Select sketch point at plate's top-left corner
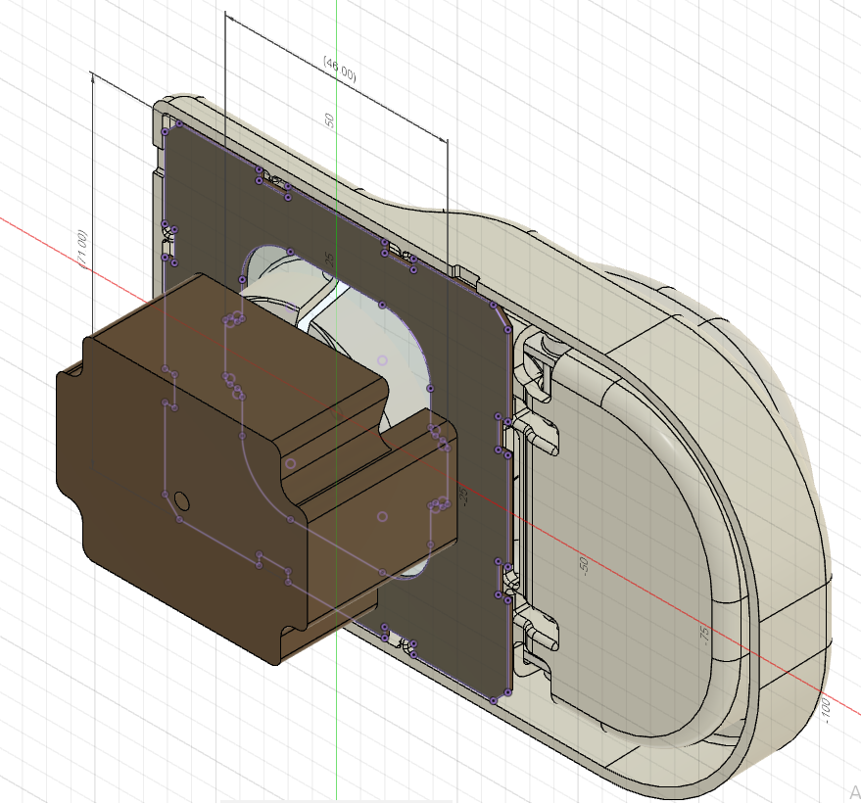 point(165,132)
